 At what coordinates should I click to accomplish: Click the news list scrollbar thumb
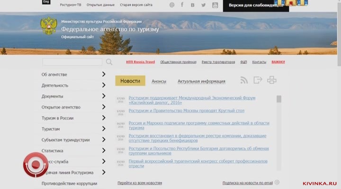[279, 99]
